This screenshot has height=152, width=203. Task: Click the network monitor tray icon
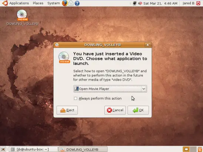click(134, 3)
